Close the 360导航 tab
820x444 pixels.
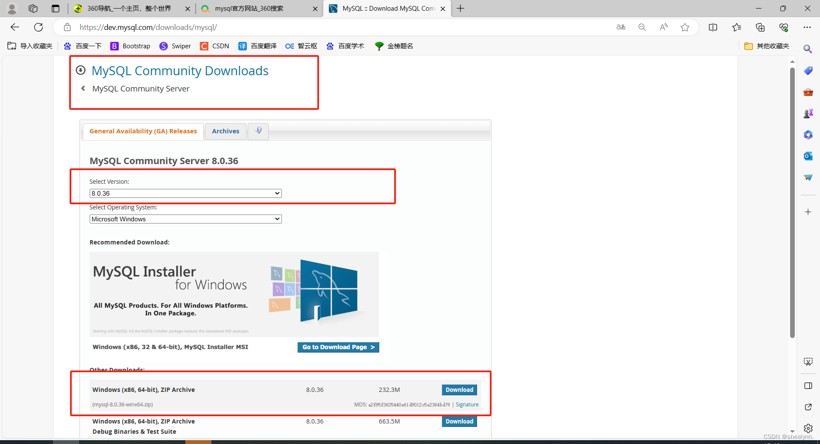[187, 9]
